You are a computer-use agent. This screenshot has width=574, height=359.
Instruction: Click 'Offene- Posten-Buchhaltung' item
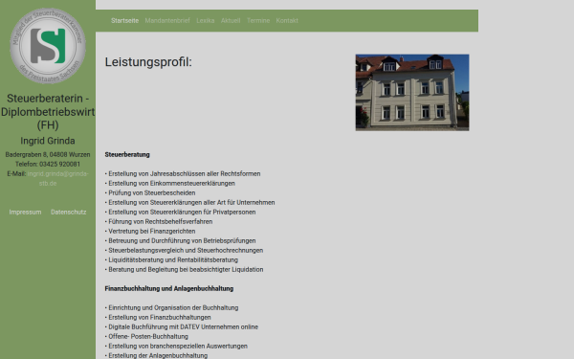pyautogui.click(x=146, y=336)
